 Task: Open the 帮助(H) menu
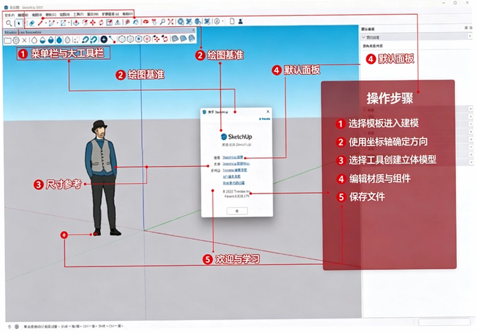(x=127, y=14)
